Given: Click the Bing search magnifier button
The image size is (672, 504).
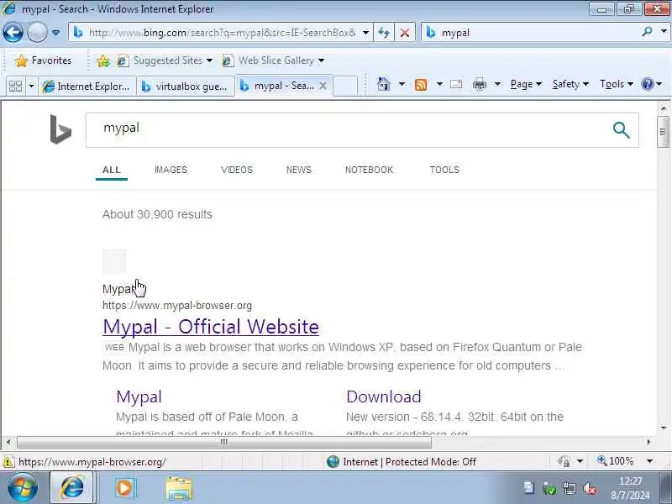Looking at the screenshot, I should click(x=622, y=130).
